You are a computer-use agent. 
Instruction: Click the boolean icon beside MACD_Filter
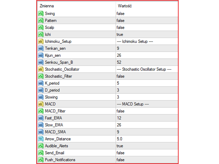coord(41,111)
